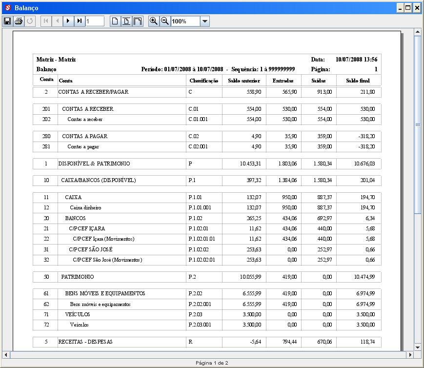The height and width of the screenshot is (368, 424).
Task: Click the 'CONTAS A RECEBER' account name
Action: (x=88, y=109)
